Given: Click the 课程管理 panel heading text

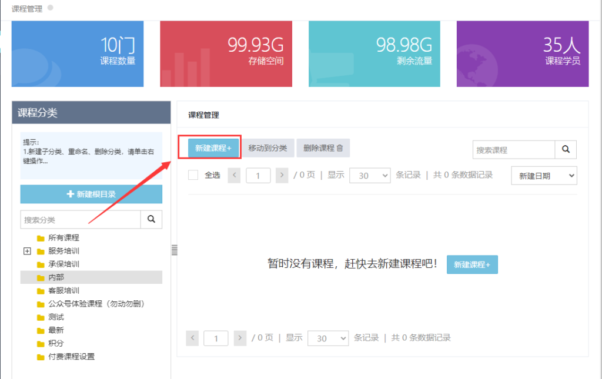Looking at the screenshot, I should click(203, 115).
